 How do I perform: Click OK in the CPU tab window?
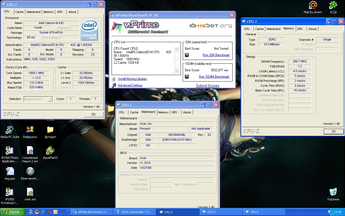[94, 114]
